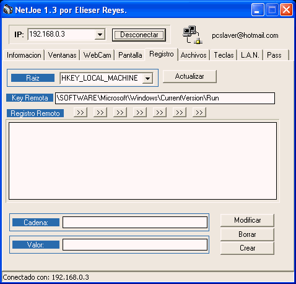Minimize the NetJoe window
The height and width of the screenshot is (284, 296).
(258, 10)
